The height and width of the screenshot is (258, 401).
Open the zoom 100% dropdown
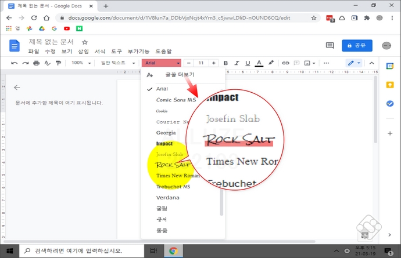(x=81, y=63)
